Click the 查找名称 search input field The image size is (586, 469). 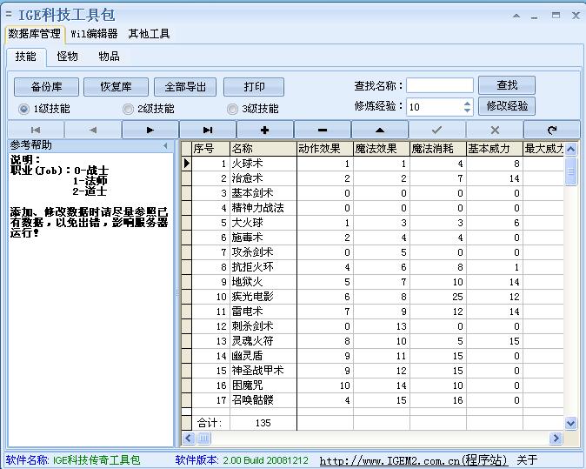(439, 85)
